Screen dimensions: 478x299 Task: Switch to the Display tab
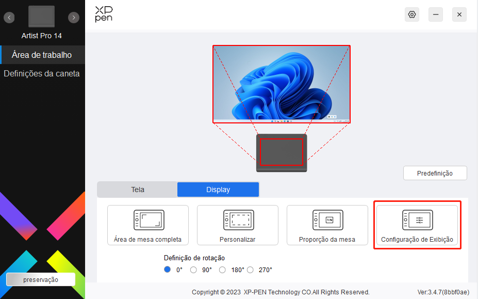click(218, 190)
